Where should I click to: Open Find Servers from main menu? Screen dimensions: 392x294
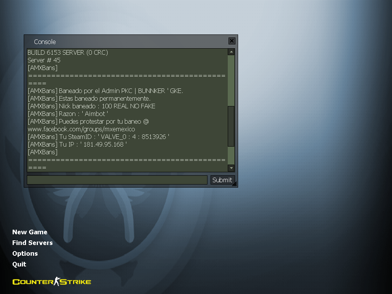33,243
